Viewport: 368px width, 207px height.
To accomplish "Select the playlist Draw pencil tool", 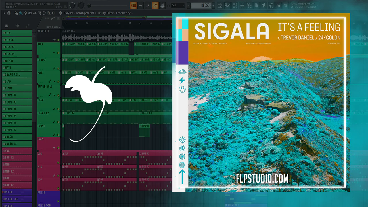I will [16, 13].
